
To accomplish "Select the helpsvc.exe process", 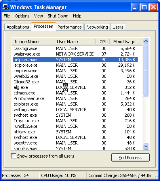I will click(x=75, y=60).
